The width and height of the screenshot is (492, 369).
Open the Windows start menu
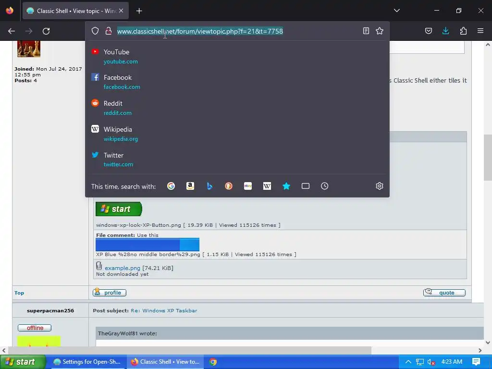(x=23, y=362)
